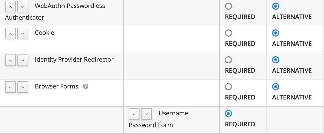
Task: Set Cookie requirement to Required
Action: 228,33
